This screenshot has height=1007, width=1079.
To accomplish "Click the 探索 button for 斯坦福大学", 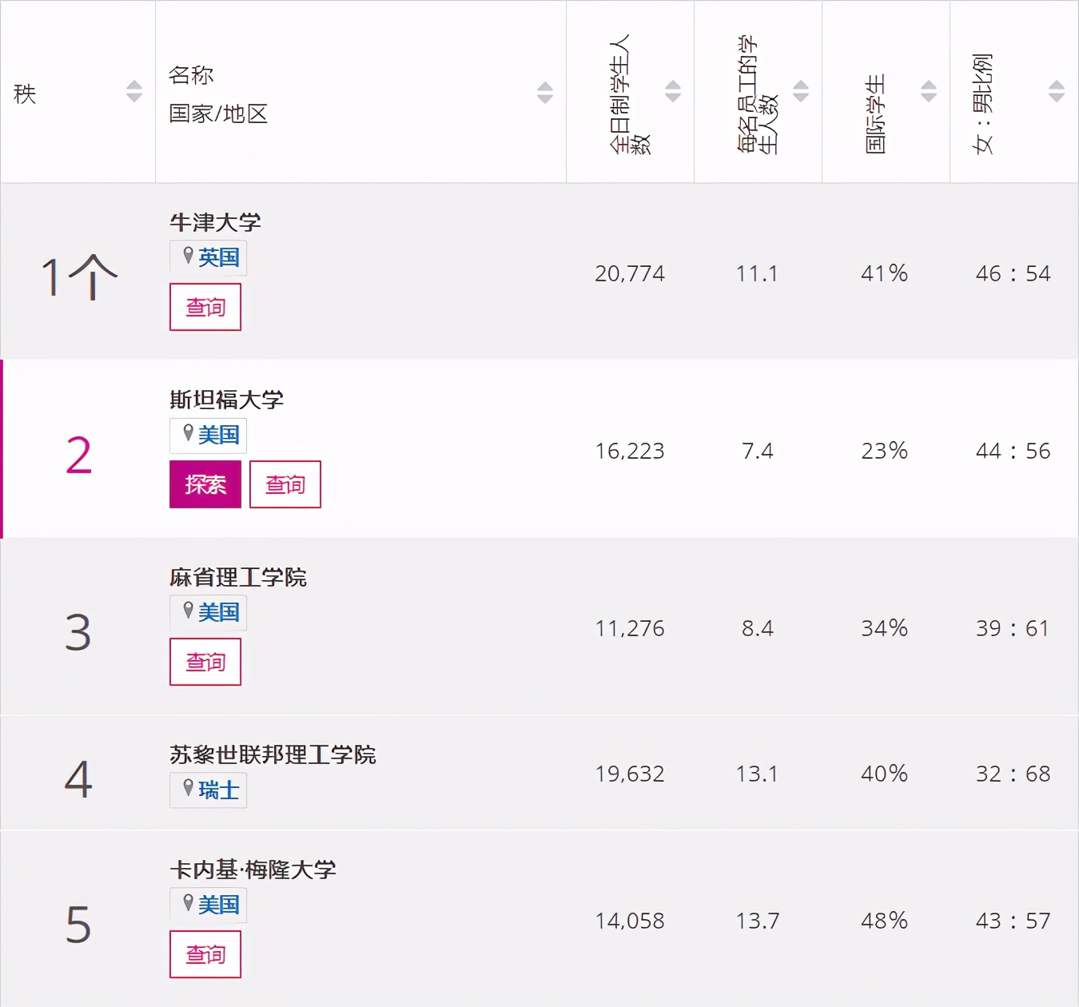I will click(x=205, y=484).
